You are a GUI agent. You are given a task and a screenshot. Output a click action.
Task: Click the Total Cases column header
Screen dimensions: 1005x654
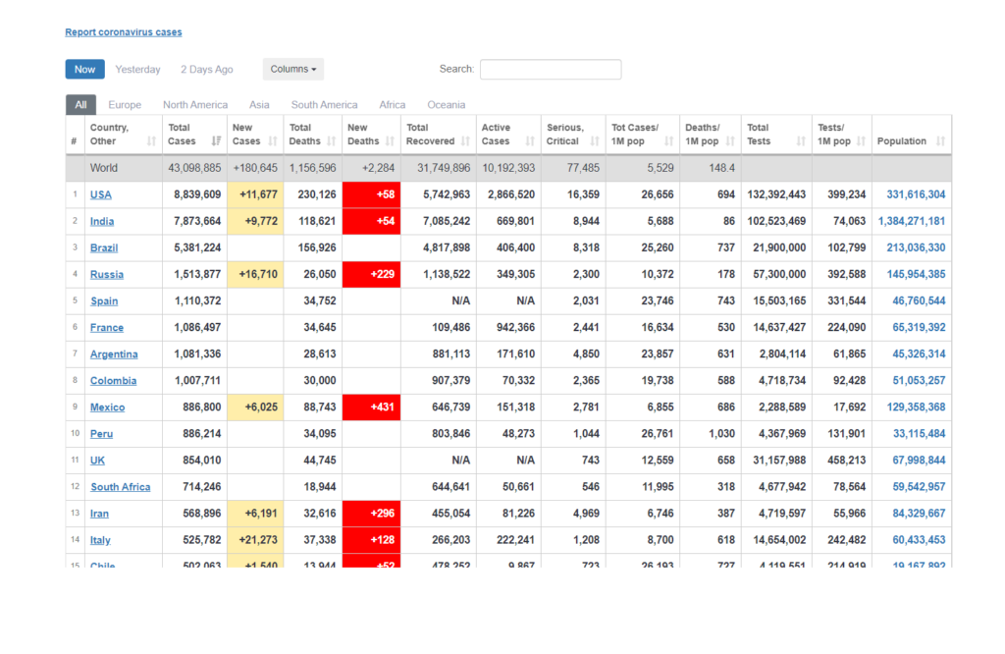194,135
